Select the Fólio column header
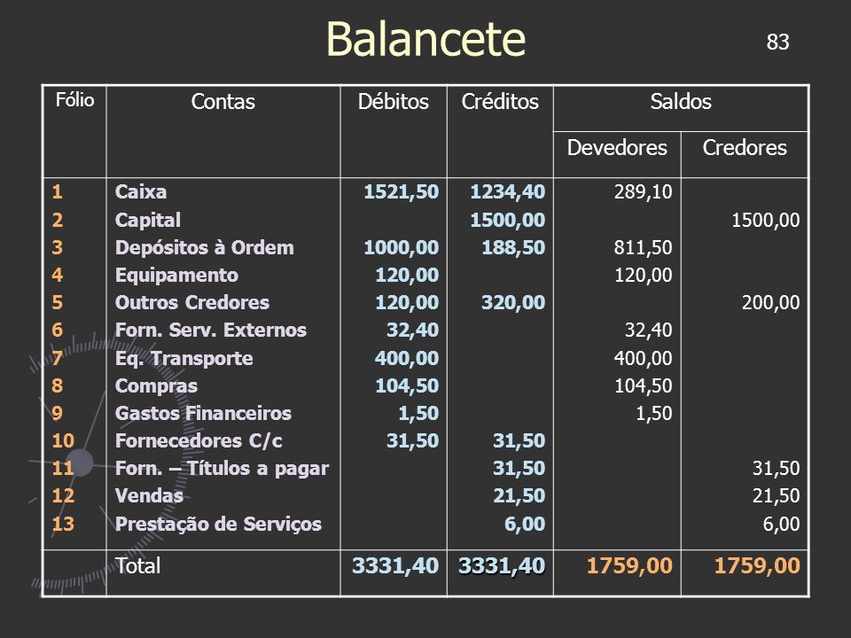Image resolution: width=851 pixels, height=638 pixels. tap(74, 100)
